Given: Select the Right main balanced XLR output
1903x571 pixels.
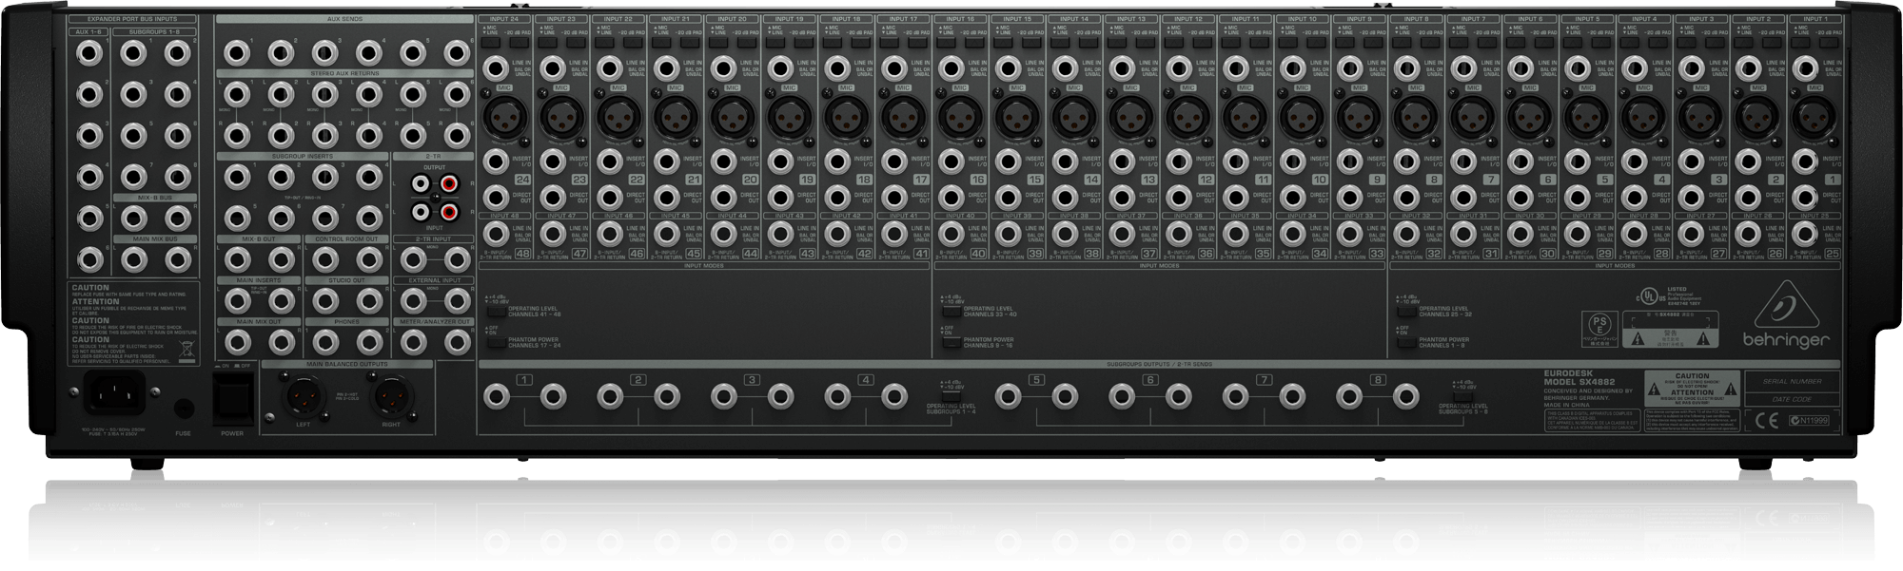Looking at the screenshot, I should point(391,391).
